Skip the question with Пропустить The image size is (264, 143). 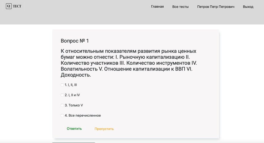coord(104,129)
